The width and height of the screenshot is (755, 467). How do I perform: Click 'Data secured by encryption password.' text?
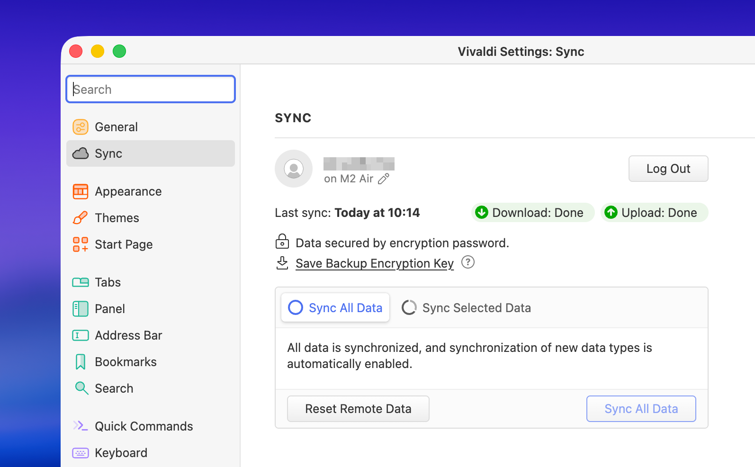click(402, 243)
